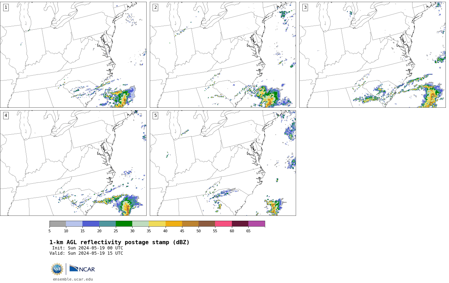Viewport: 449px width, 283px height.
Task: Click the yellow 35-40 dBZ swatch
Action: 157,224
